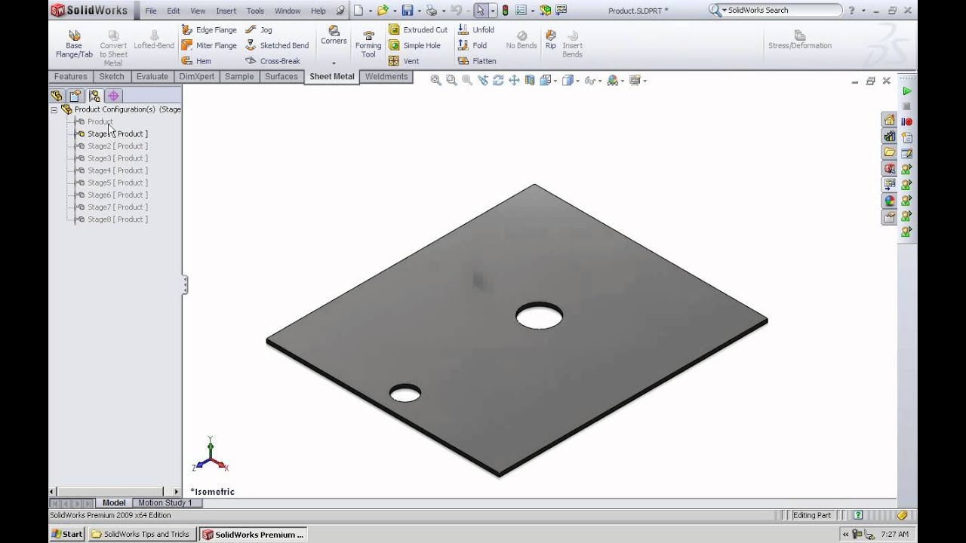This screenshot has height=543, width=966.
Task: Select the Model tab
Action: click(114, 503)
